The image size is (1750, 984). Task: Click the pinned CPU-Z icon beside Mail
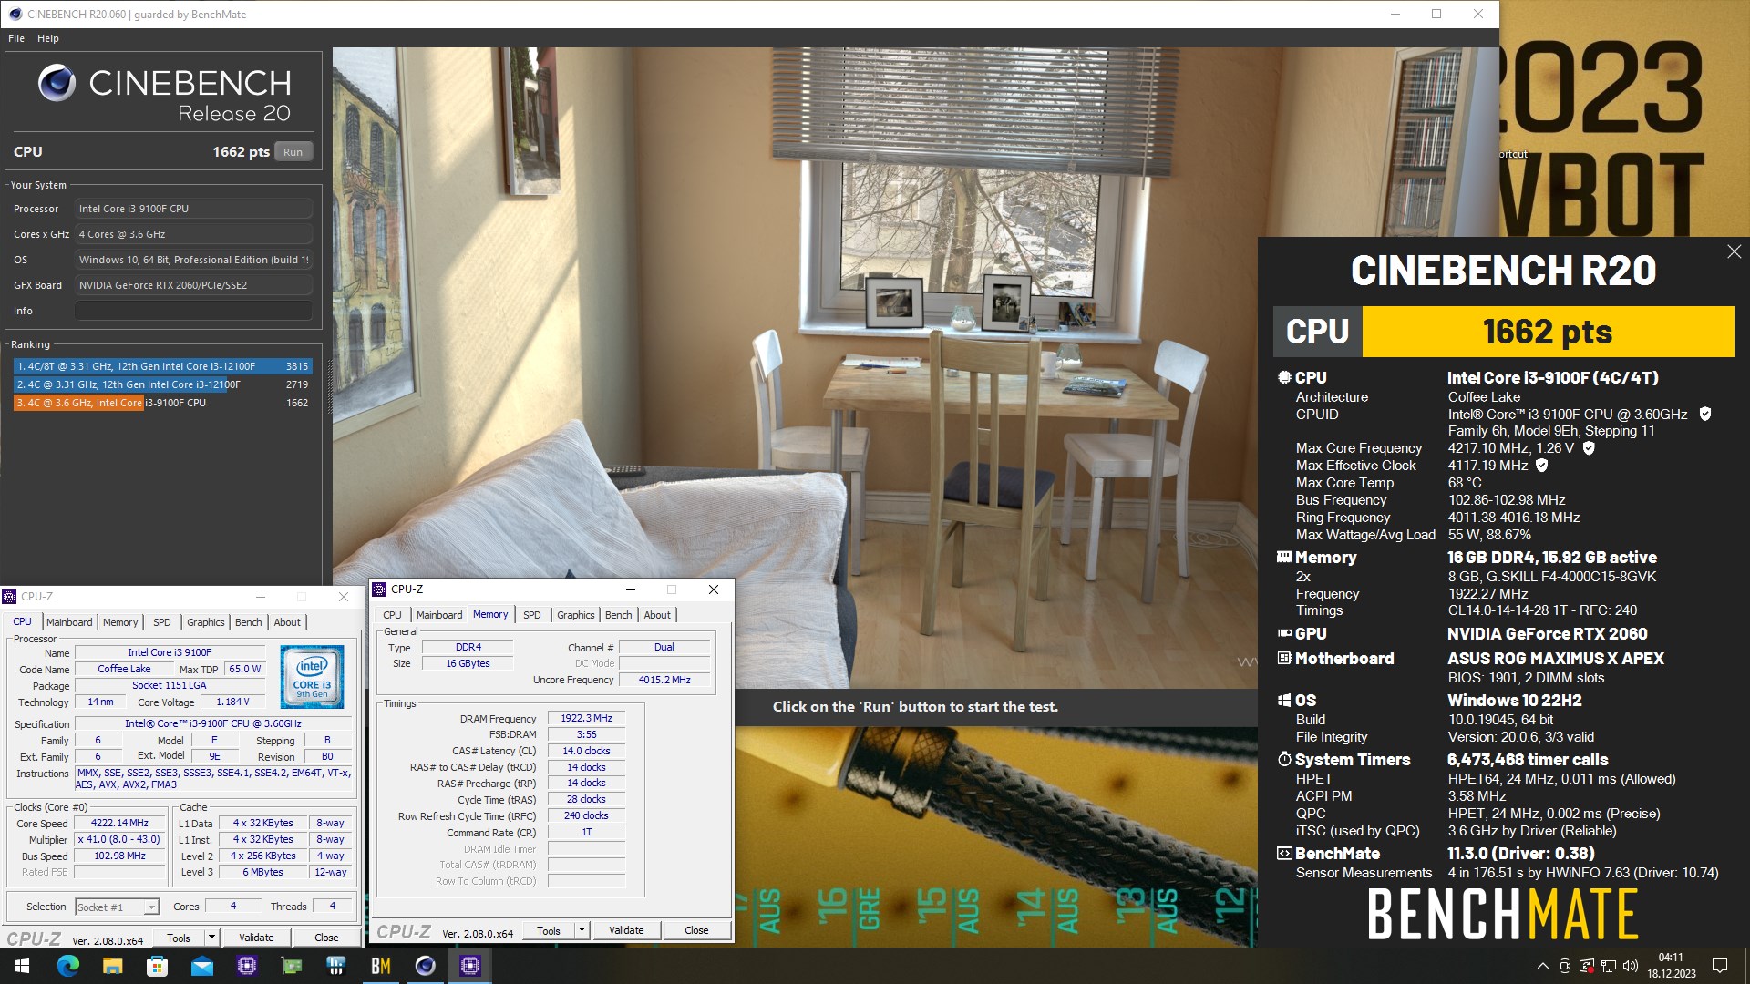click(246, 966)
